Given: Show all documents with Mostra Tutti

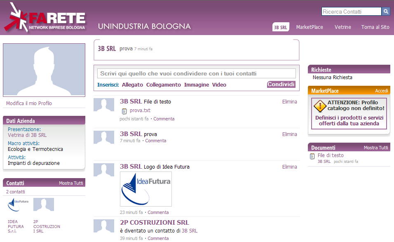Looking at the screenshot, I should point(376,148).
